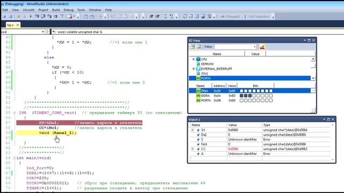Toggle PINA bit 7 checkbox
The height and width of the screenshot is (193, 344).
[x=241, y=91]
